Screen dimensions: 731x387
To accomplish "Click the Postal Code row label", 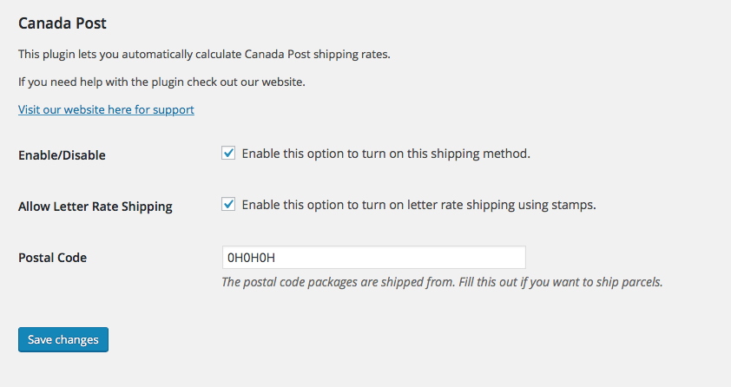I will coord(52,258).
